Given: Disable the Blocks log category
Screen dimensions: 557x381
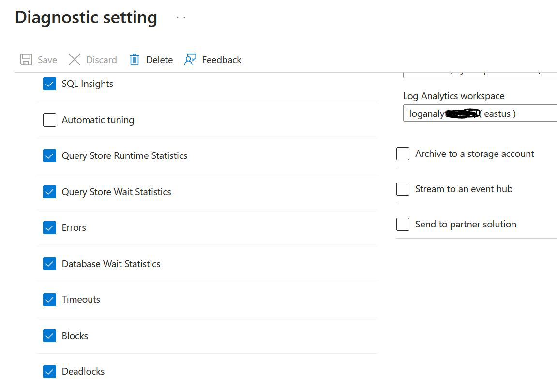Looking at the screenshot, I should [x=49, y=336].
